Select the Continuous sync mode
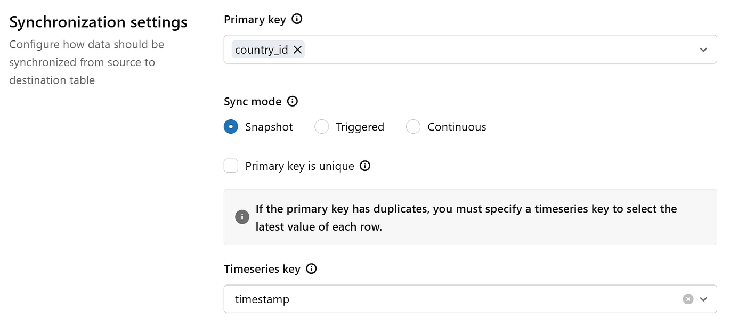This screenshot has height=334, width=746. coord(413,127)
